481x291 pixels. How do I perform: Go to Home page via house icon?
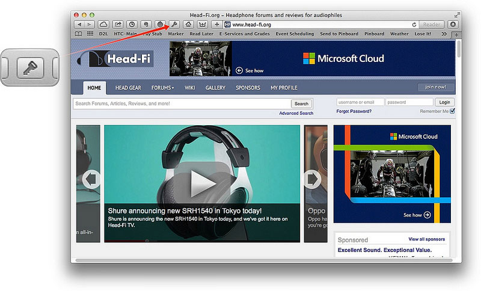click(x=188, y=25)
